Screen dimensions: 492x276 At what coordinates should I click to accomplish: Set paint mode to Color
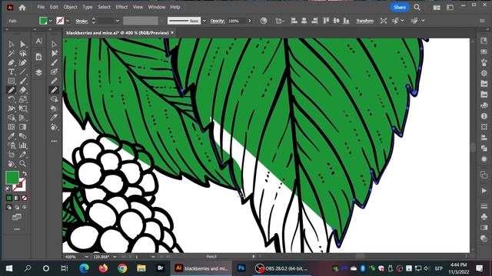(9, 198)
